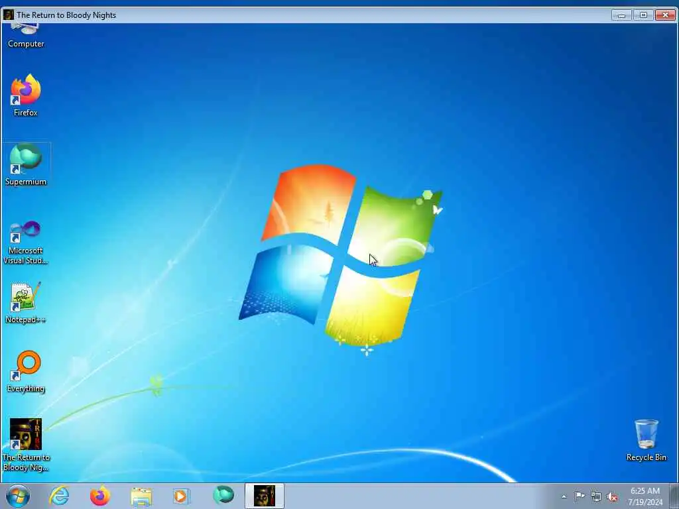Open Windows Explorer folder in taskbar
679x509 pixels.
tap(141, 496)
